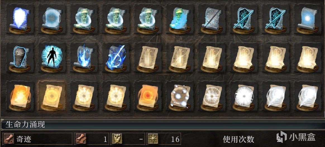Choose the orange-red circle miracle scroll
325x147 pixels.
(148, 96)
